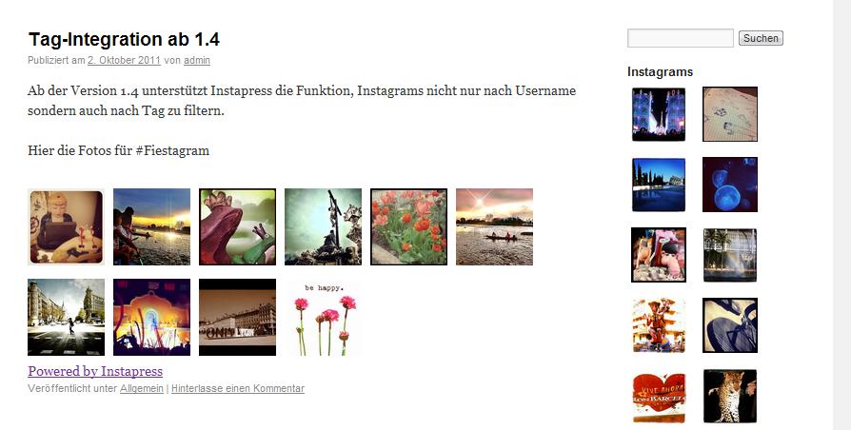Open the 'be happy' pink flowers photo
851x430 pixels.
click(x=323, y=317)
